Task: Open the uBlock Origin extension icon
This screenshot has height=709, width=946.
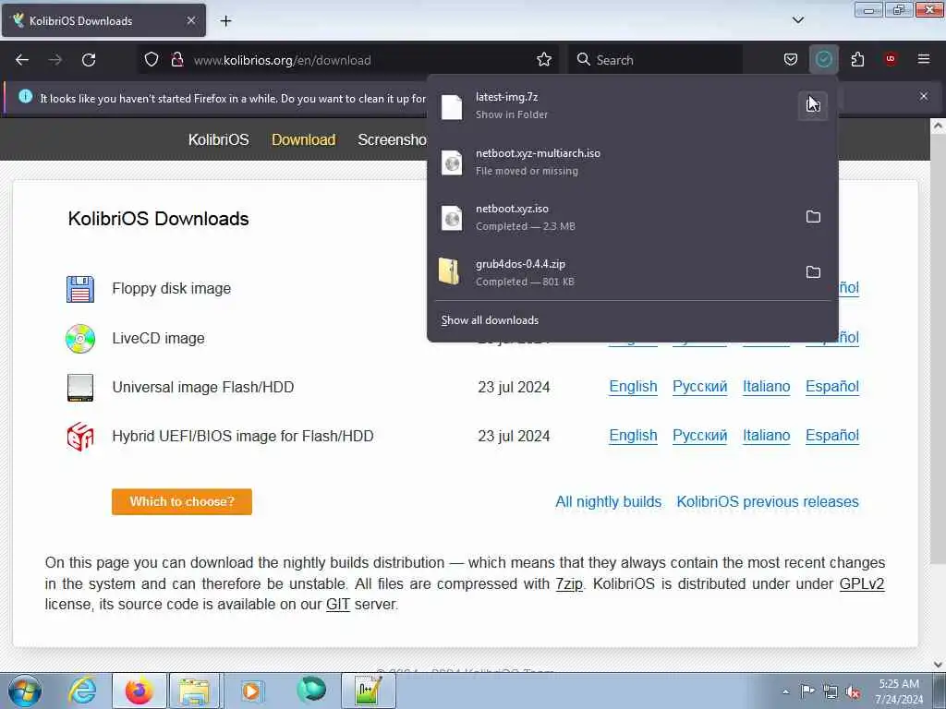Action: pyautogui.click(x=890, y=60)
